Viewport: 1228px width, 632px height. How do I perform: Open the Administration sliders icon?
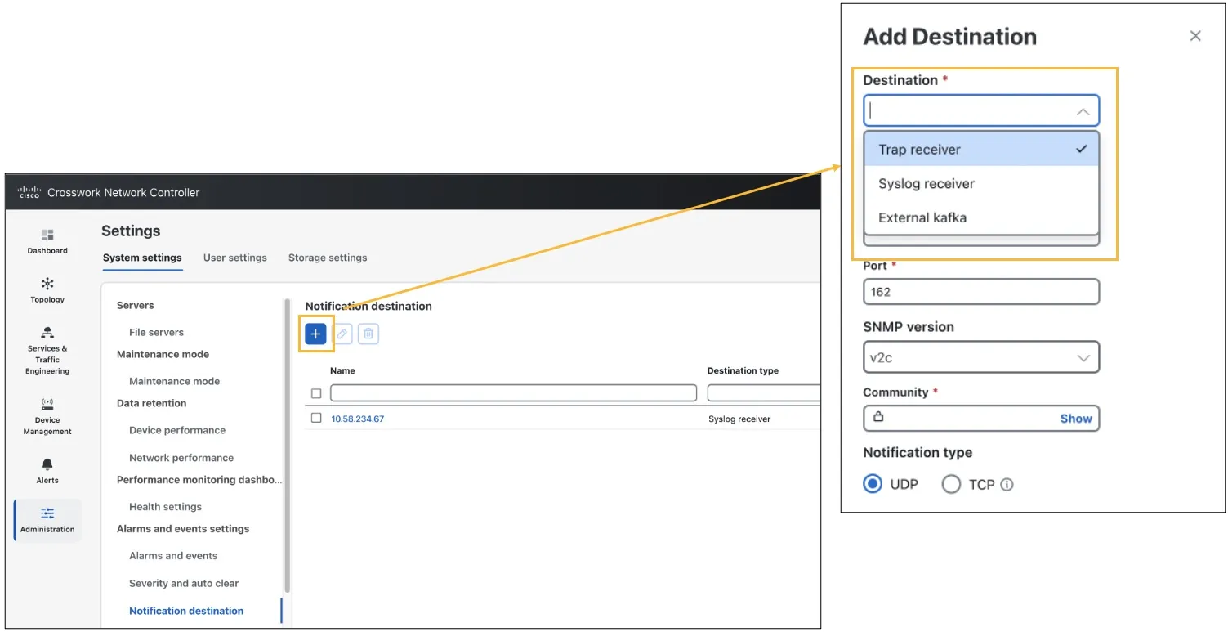47,513
